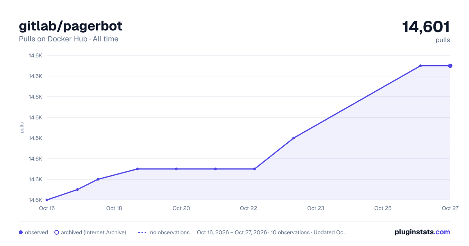Click the "gitlab/pagerbot" chart title
The image size is (469, 246).
click(71, 26)
